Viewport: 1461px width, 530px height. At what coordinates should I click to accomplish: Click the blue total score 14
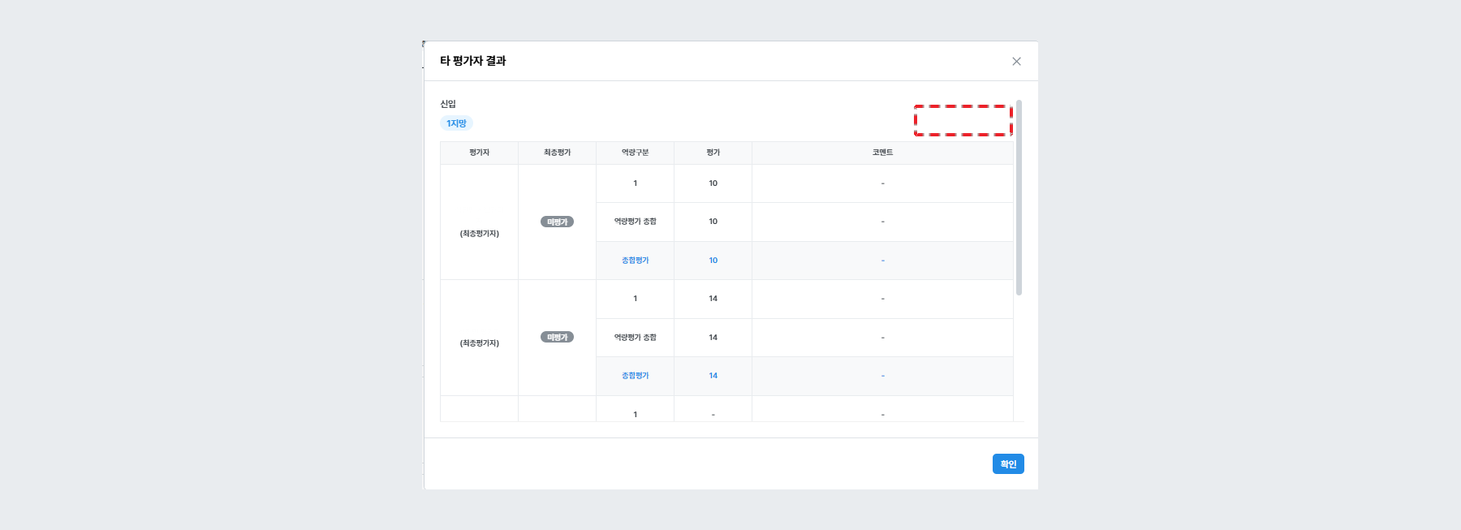pyautogui.click(x=713, y=376)
